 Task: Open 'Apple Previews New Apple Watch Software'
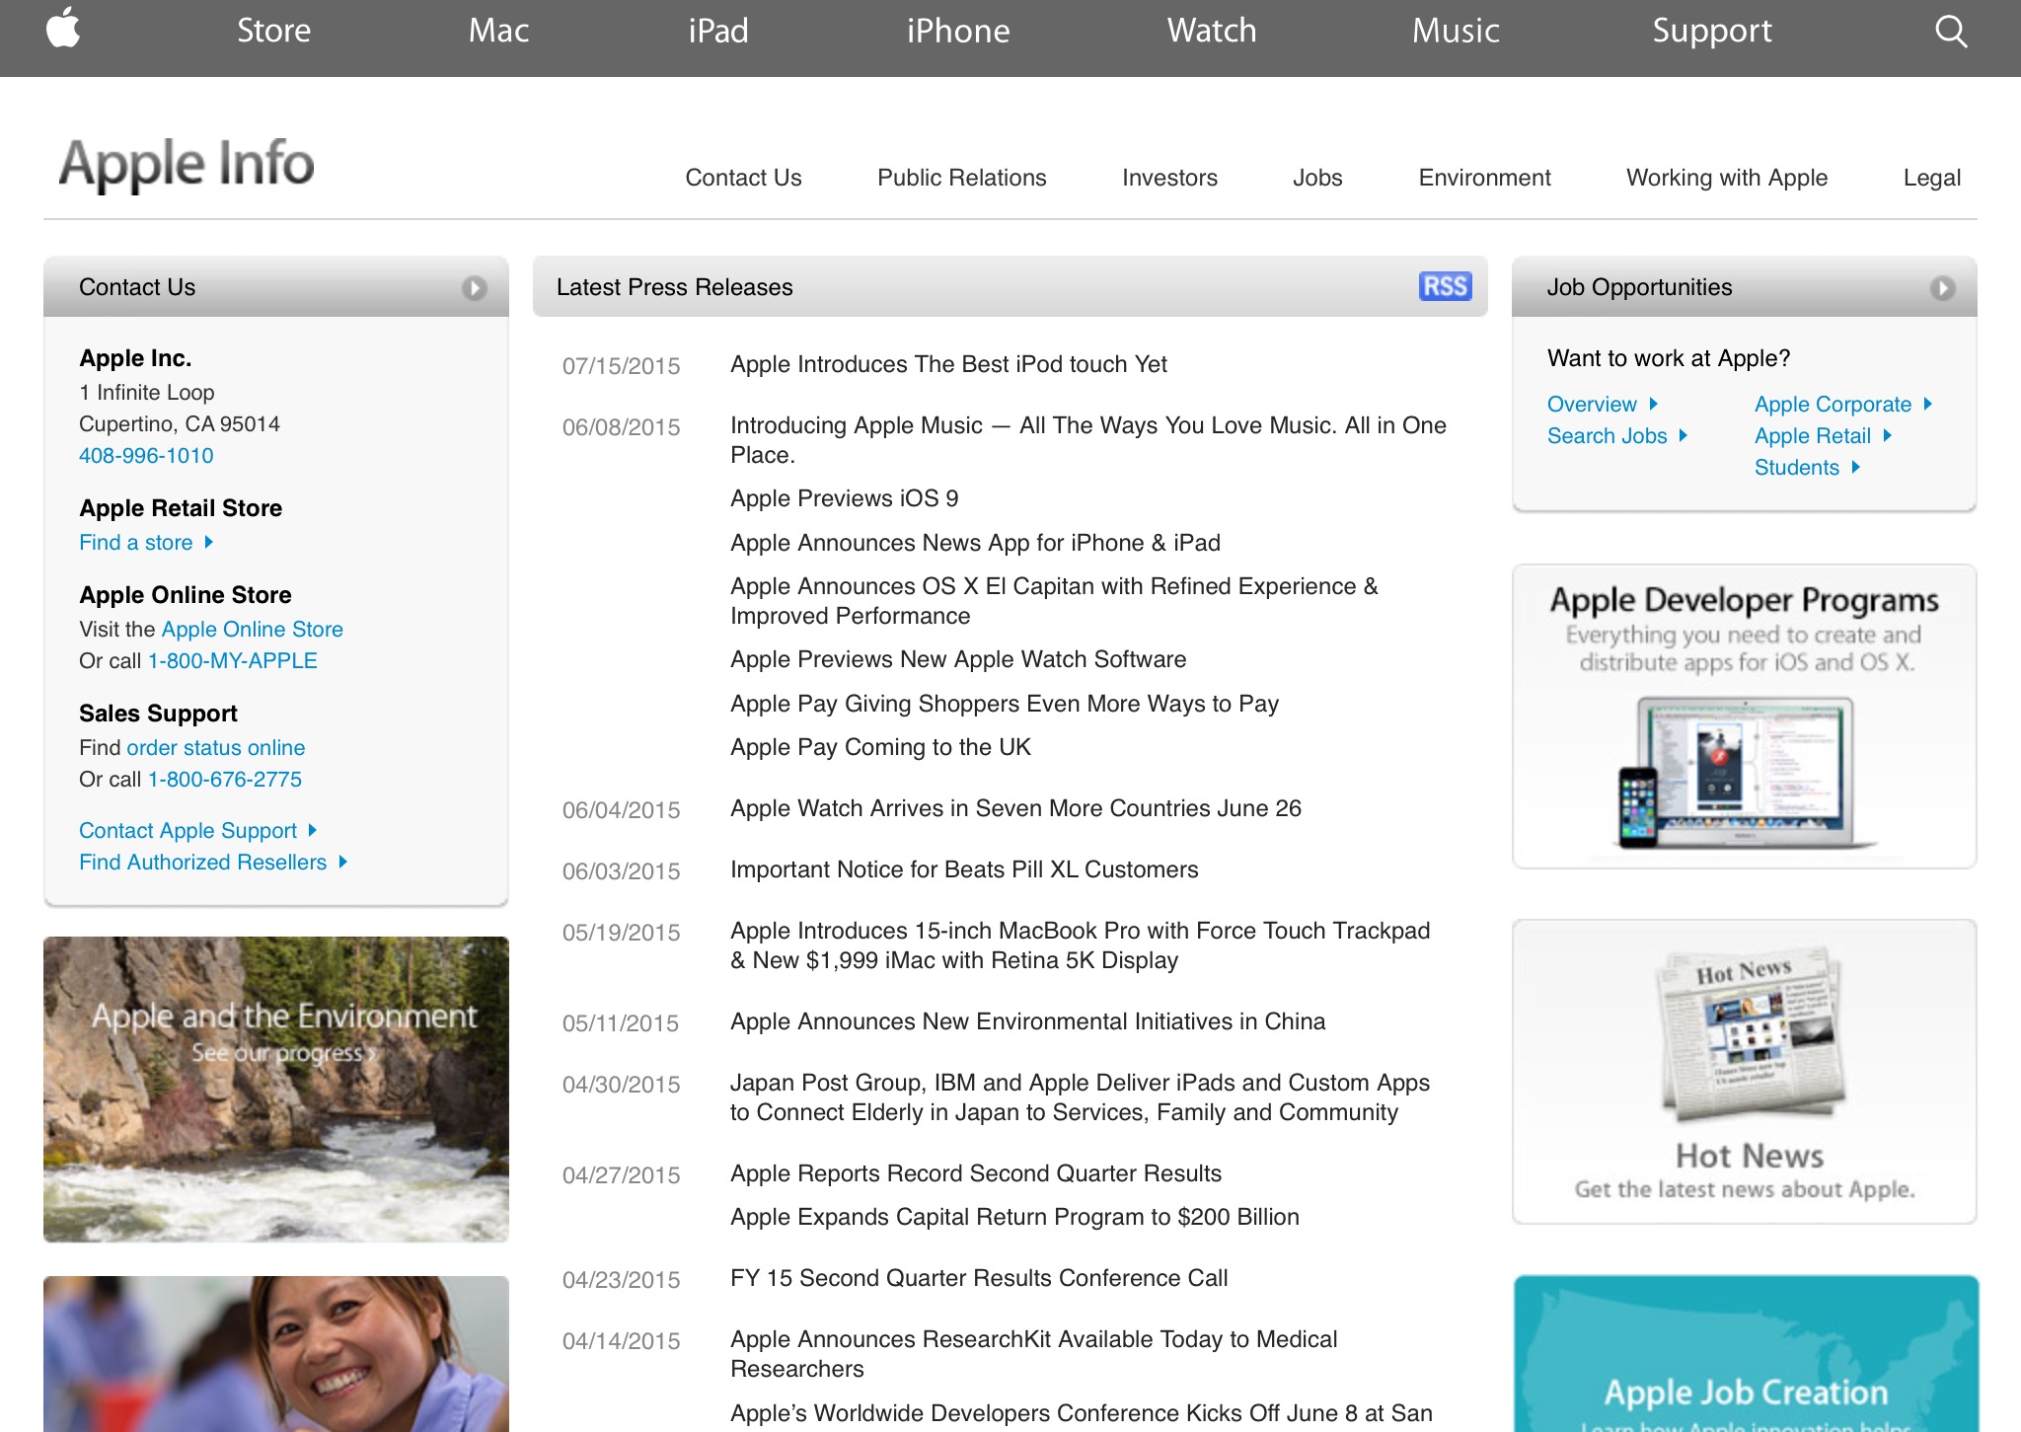958,659
